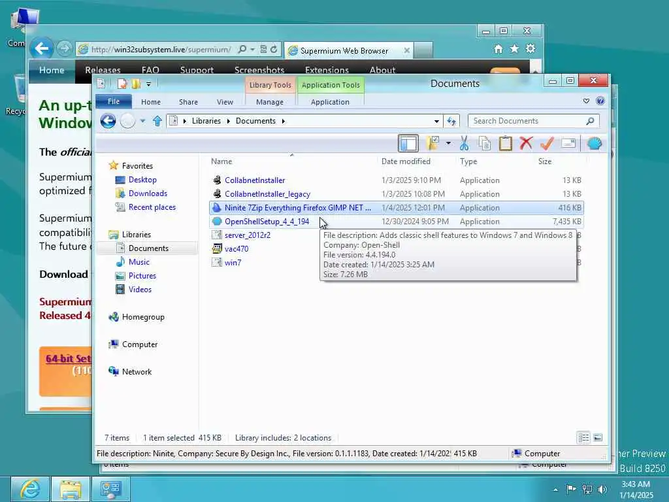The width and height of the screenshot is (669, 502).
Task: Expand the arrow after Documents breadcrumb
Action: click(x=283, y=121)
